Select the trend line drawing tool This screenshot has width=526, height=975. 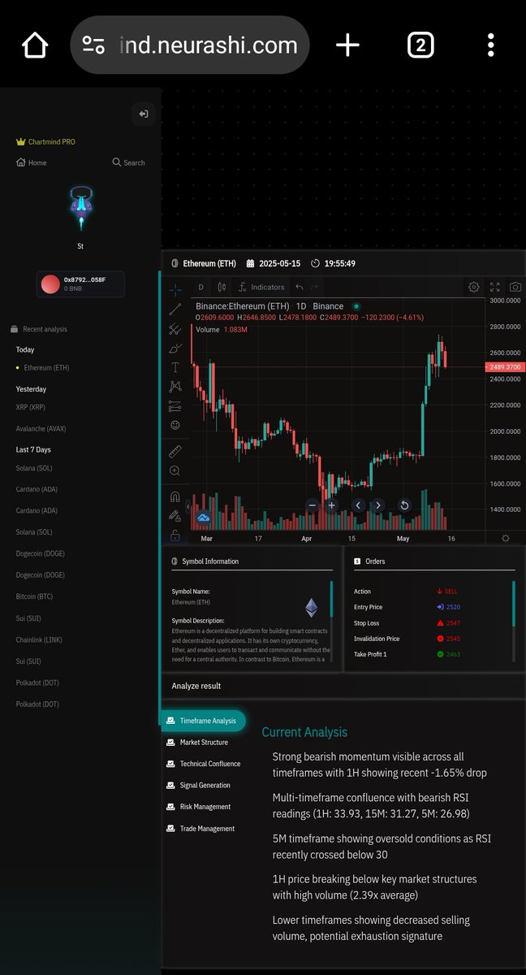coord(175,309)
